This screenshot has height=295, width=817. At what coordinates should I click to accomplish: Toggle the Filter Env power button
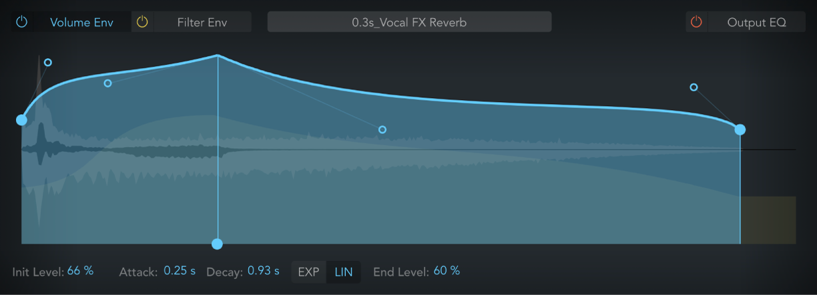pyautogui.click(x=142, y=22)
